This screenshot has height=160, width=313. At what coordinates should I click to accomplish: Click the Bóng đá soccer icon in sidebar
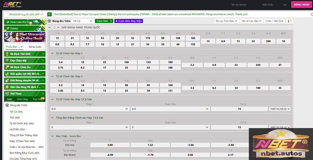point(6,105)
